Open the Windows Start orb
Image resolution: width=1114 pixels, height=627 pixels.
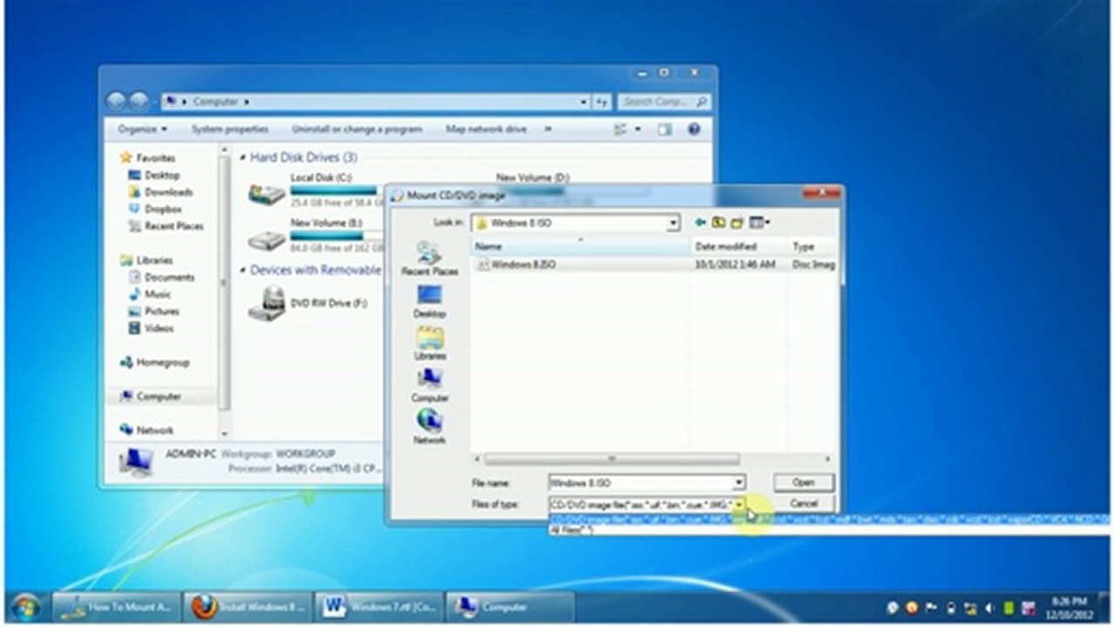click(26, 606)
